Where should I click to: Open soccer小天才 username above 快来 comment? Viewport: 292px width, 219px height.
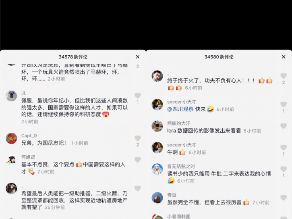click(182, 102)
